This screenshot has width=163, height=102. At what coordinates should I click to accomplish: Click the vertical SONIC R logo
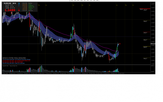click(19, 7)
